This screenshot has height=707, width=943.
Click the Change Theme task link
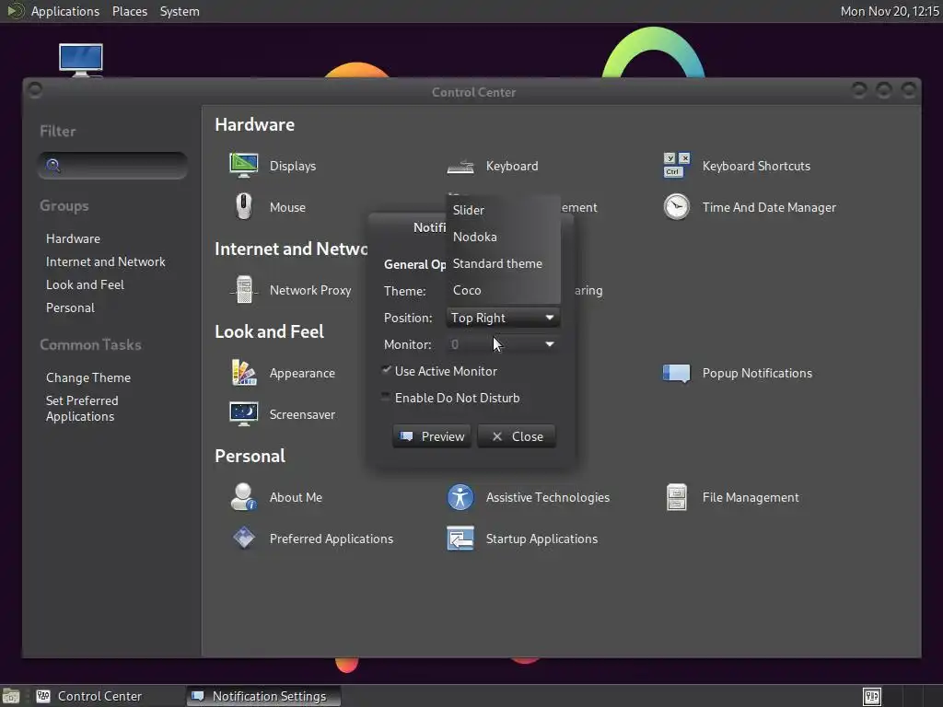(88, 377)
